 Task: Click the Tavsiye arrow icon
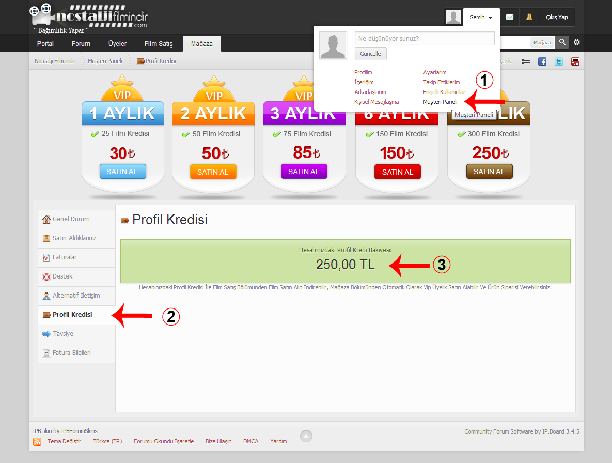(46, 334)
